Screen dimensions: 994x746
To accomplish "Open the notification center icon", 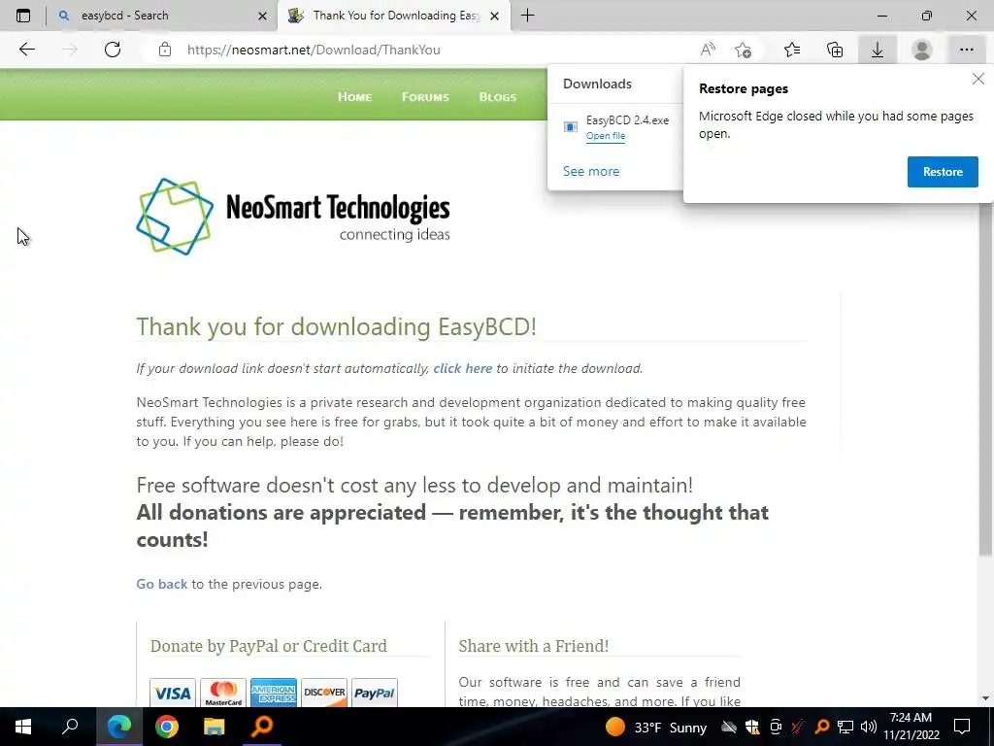I will click(x=962, y=727).
